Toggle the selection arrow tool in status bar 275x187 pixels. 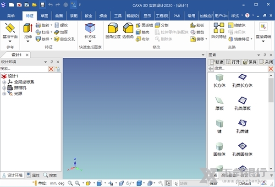point(168,183)
